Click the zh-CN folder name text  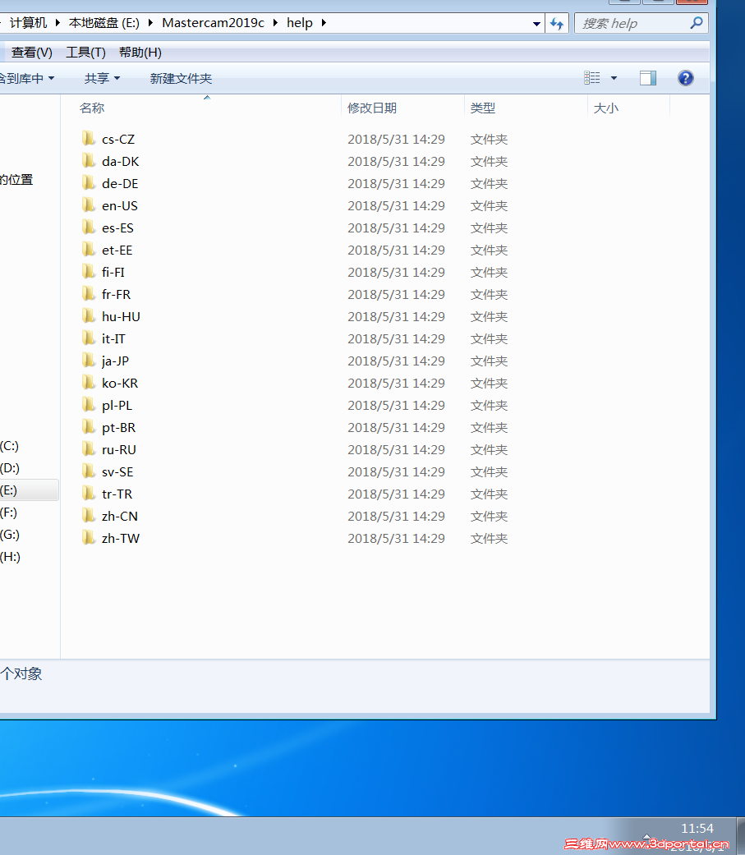click(119, 516)
